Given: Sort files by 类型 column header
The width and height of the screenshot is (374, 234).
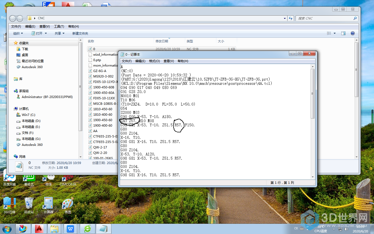Looking at the screenshot, I should (x=201, y=41).
